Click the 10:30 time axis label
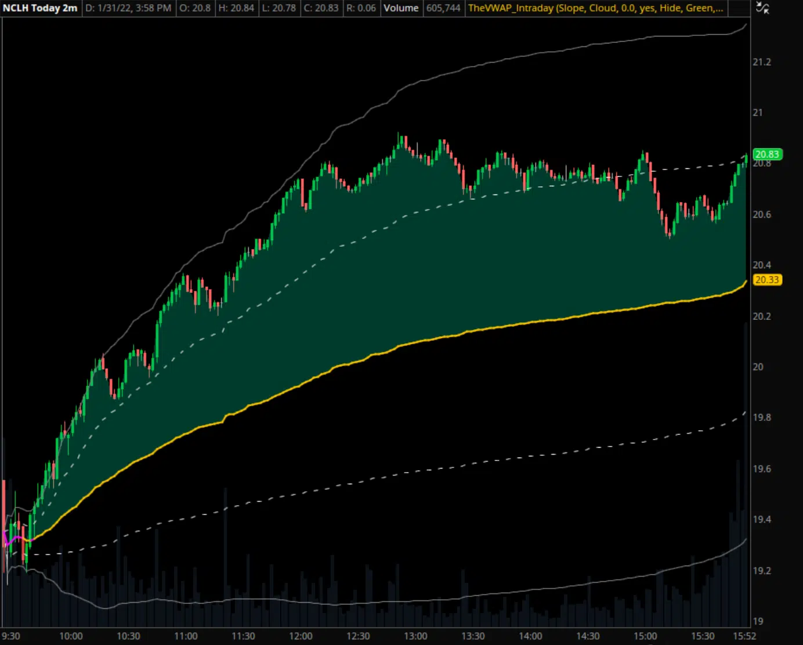The width and height of the screenshot is (803, 645). [128, 636]
